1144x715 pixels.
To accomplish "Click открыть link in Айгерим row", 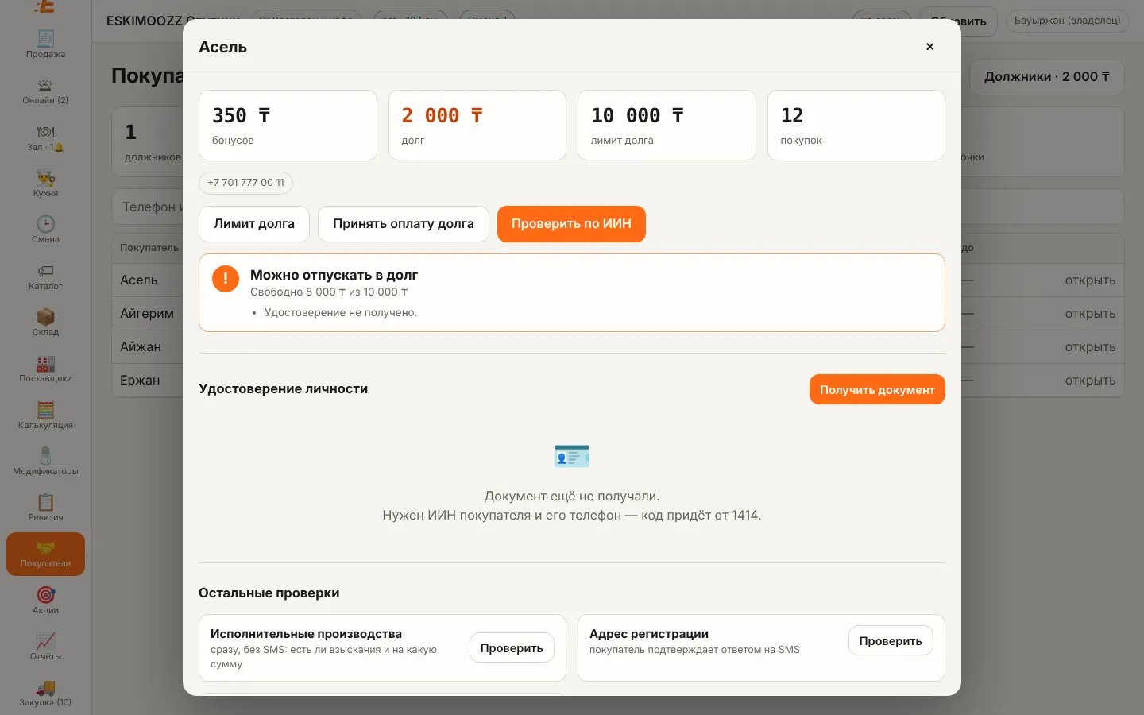I will click(1090, 314).
